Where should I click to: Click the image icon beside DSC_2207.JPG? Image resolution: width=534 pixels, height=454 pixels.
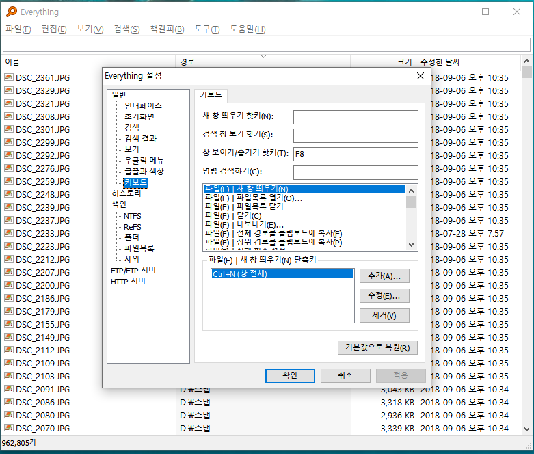(9, 272)
